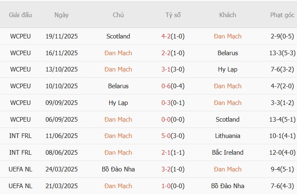Open Scotland home team on 19/11/2025
Viewport: 297px width, 194px height.
click(118, 36)
